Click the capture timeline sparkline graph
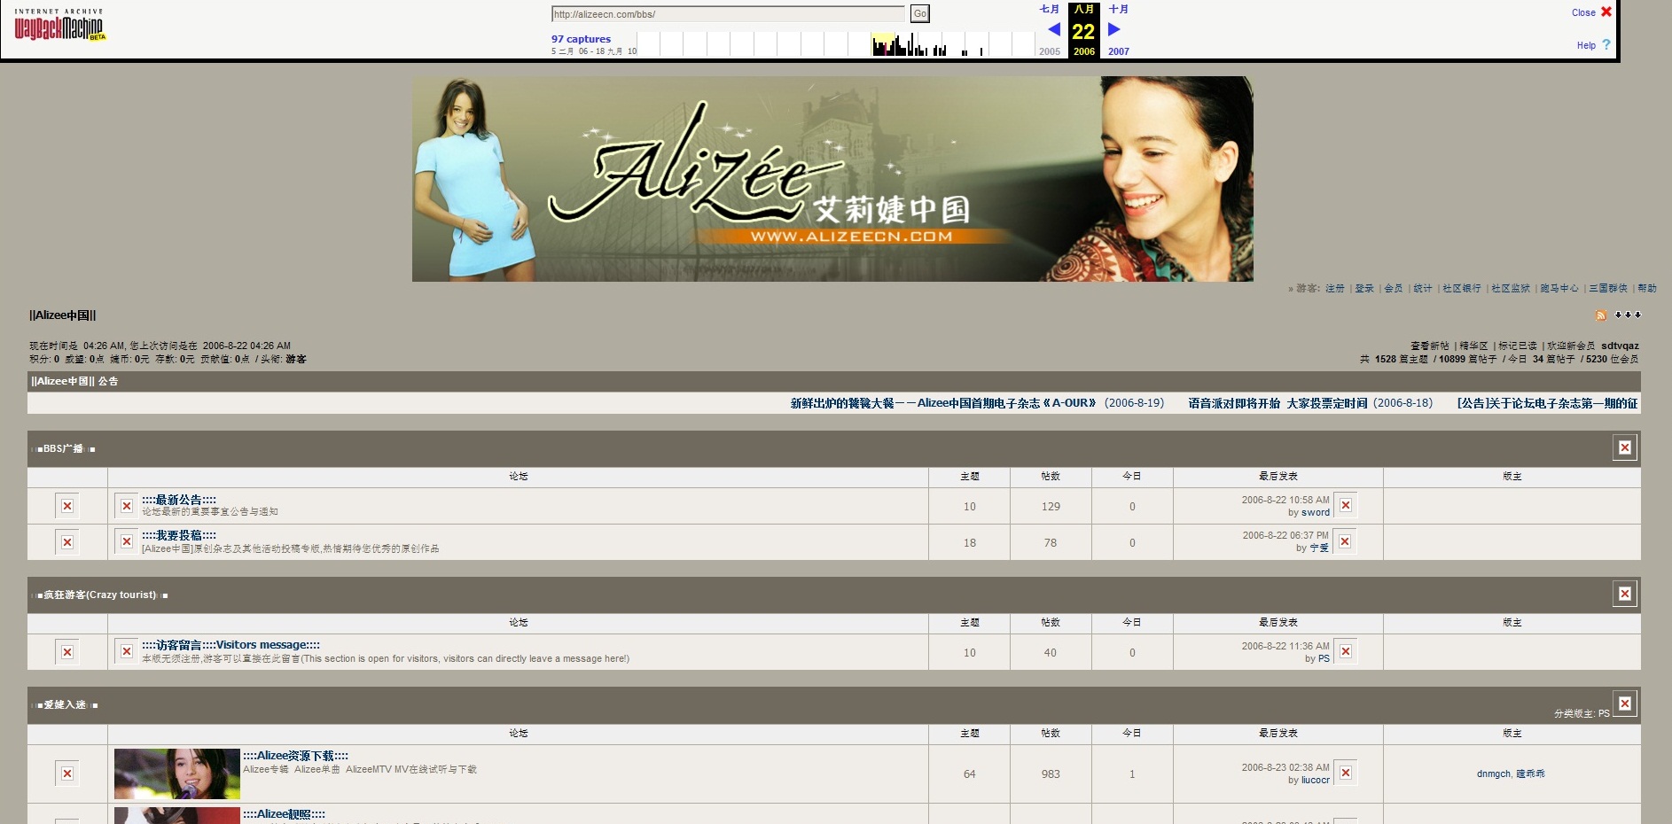The width and height of the screenshot is (1672, 824). (835, 44)
